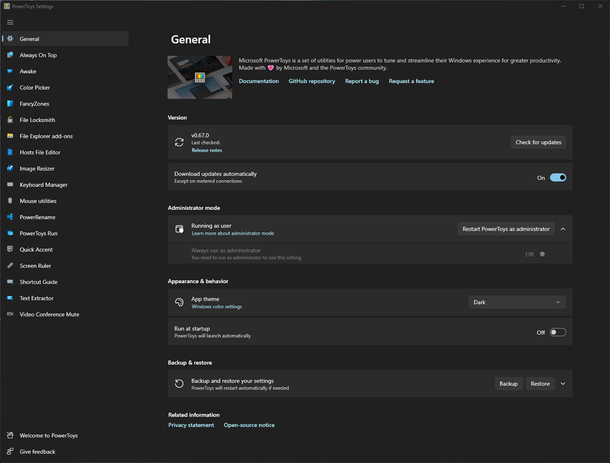
Task: Open PowerToys Run settings
Action: 65,233
